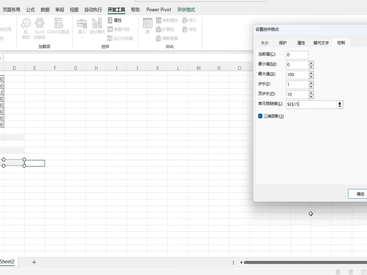Open the VBA editor via 查看代码
367x275 pixels.
coord(119,29)
